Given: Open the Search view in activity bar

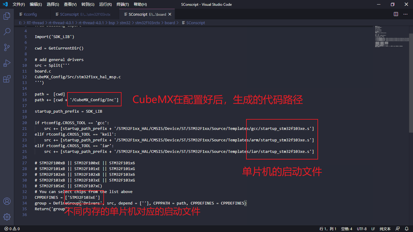Looking at the screenshot, I should tap(7, 32).
